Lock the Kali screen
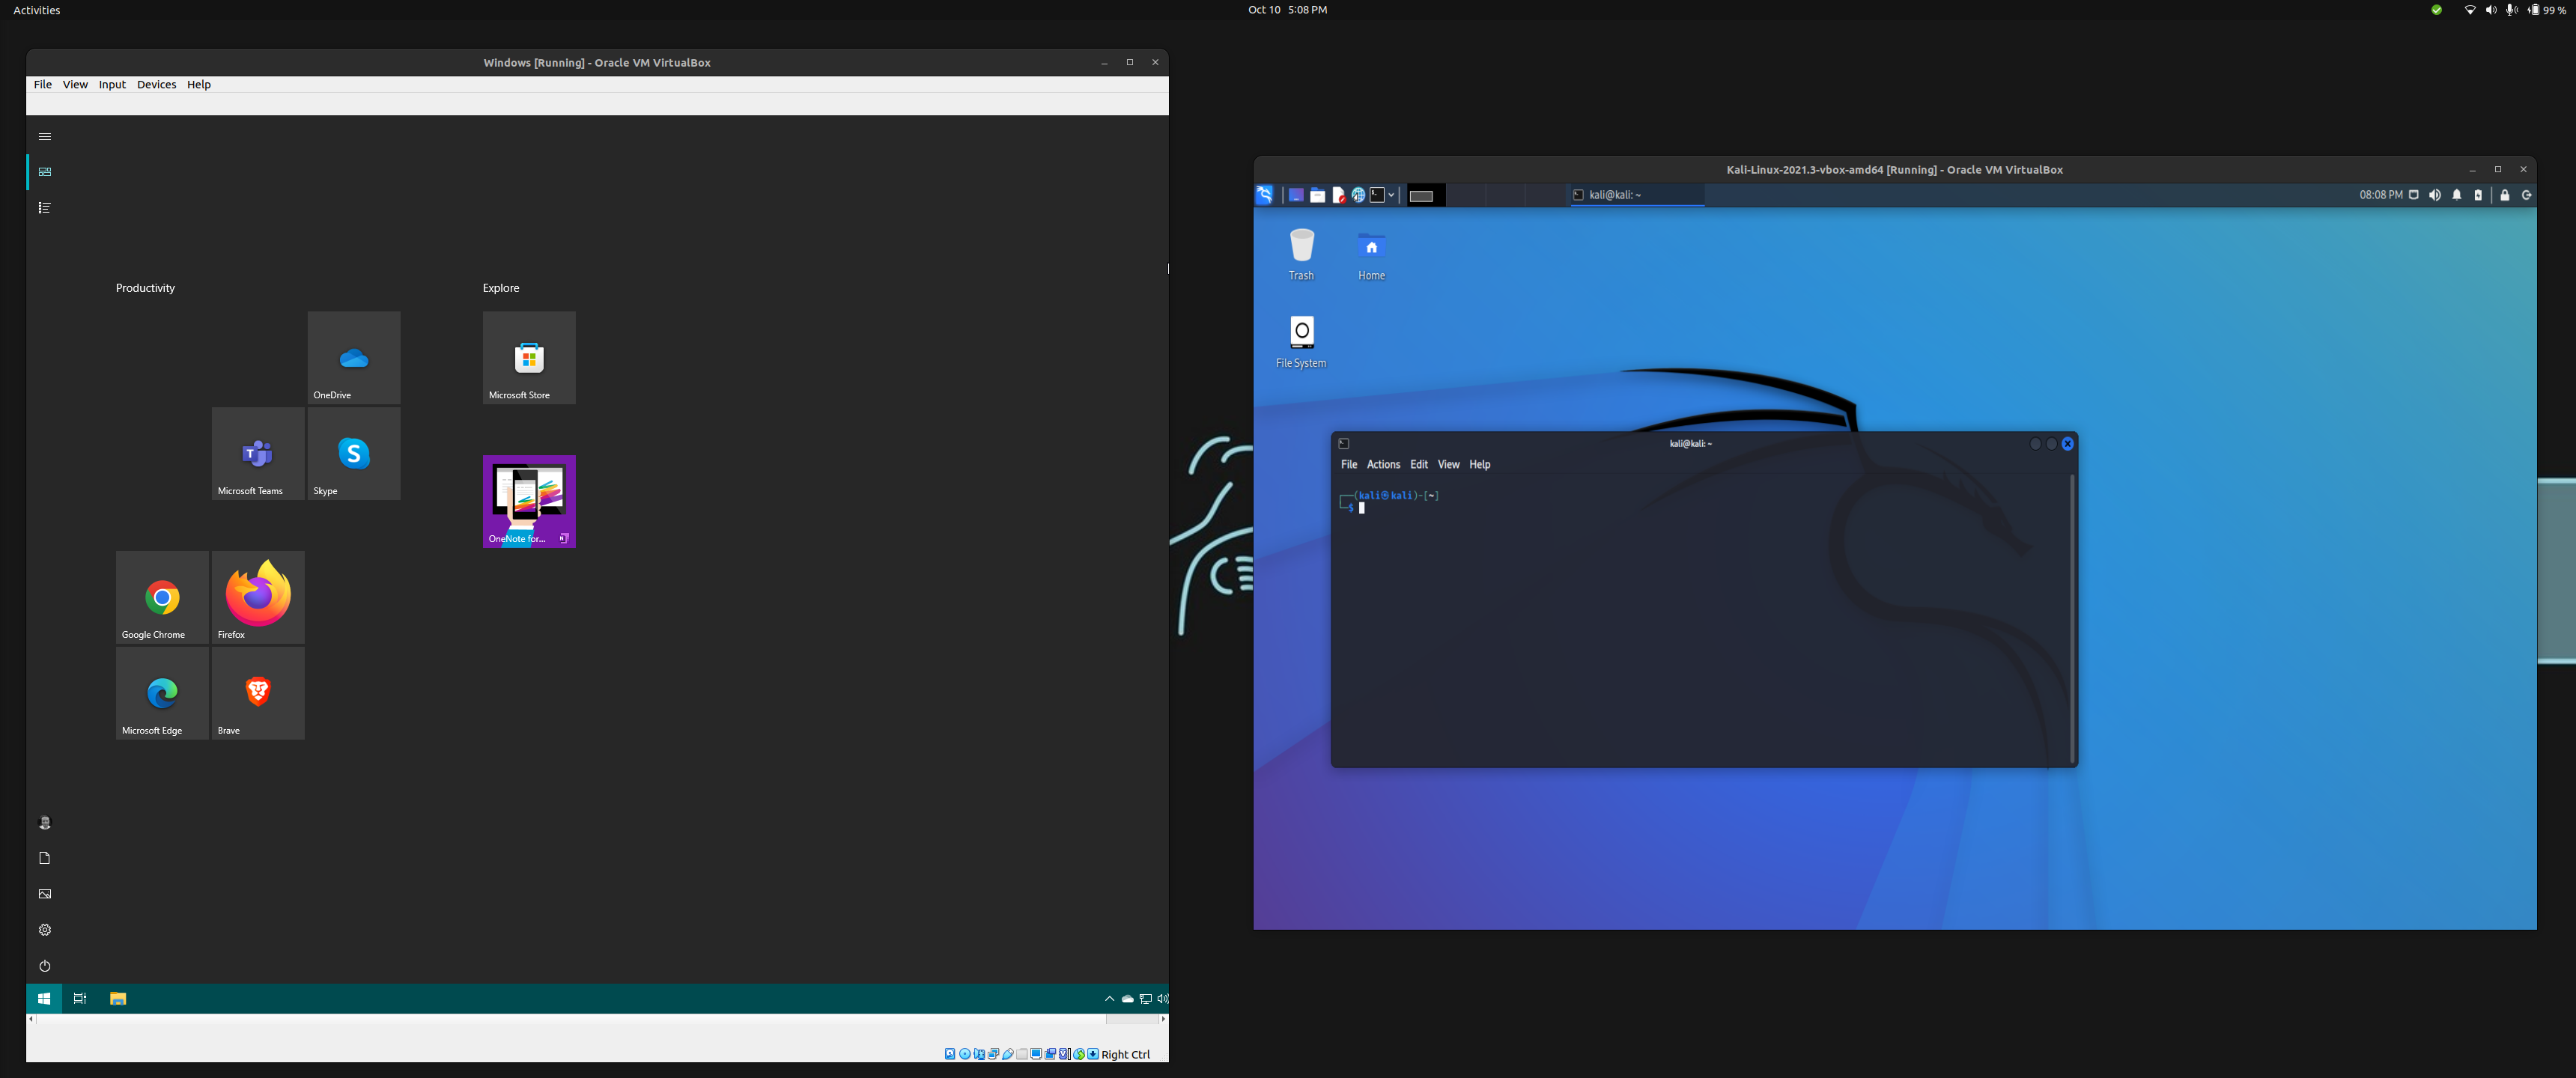2576x1078 pixels. coord(2505,195)
